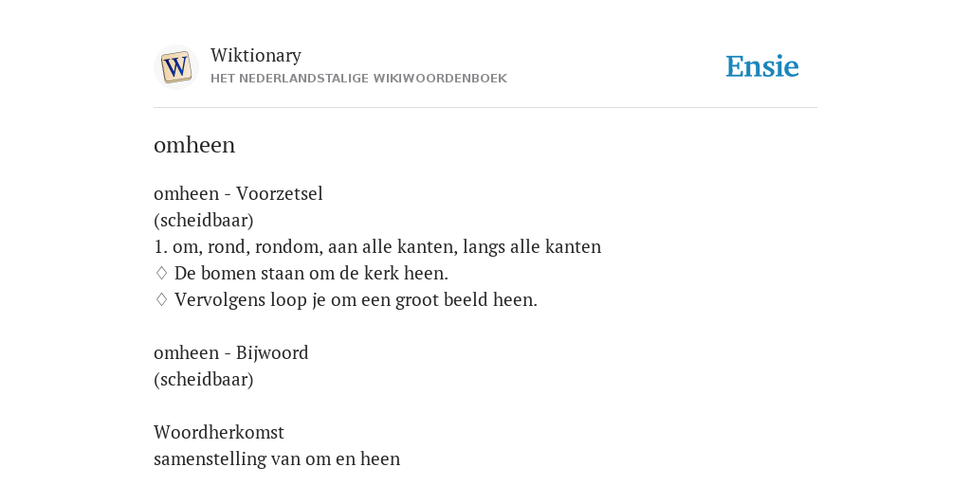Click the example sentence 'De bomen staan om de kerk heen'
Viewport: 971px width, 485px height.
311,273
